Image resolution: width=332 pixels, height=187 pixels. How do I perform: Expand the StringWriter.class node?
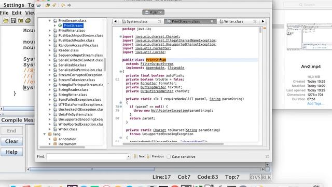click(50, 95)
